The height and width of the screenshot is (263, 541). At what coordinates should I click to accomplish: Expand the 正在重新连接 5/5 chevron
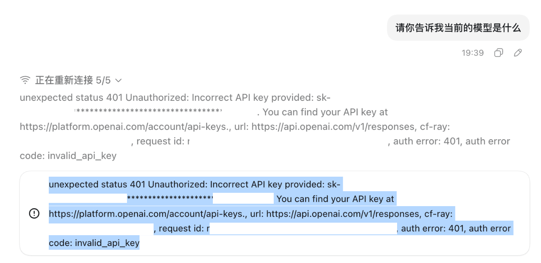118,80
